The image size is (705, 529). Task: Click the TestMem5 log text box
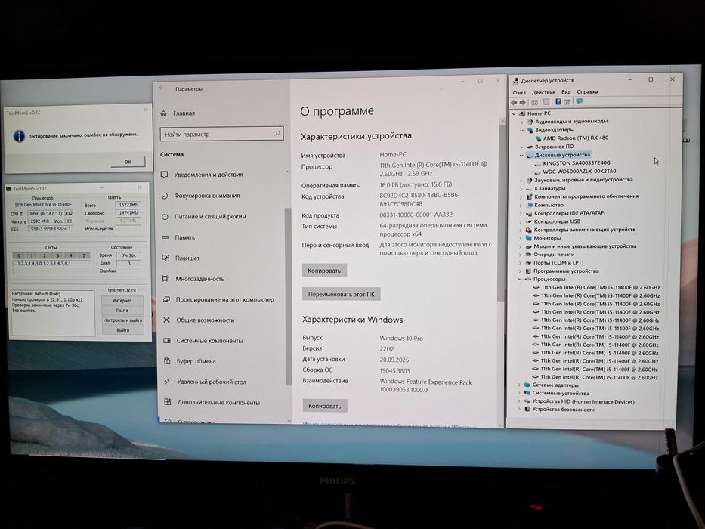tap(53, 313)
